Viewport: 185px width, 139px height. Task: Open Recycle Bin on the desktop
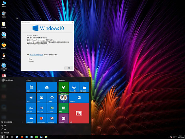[4, 14]
